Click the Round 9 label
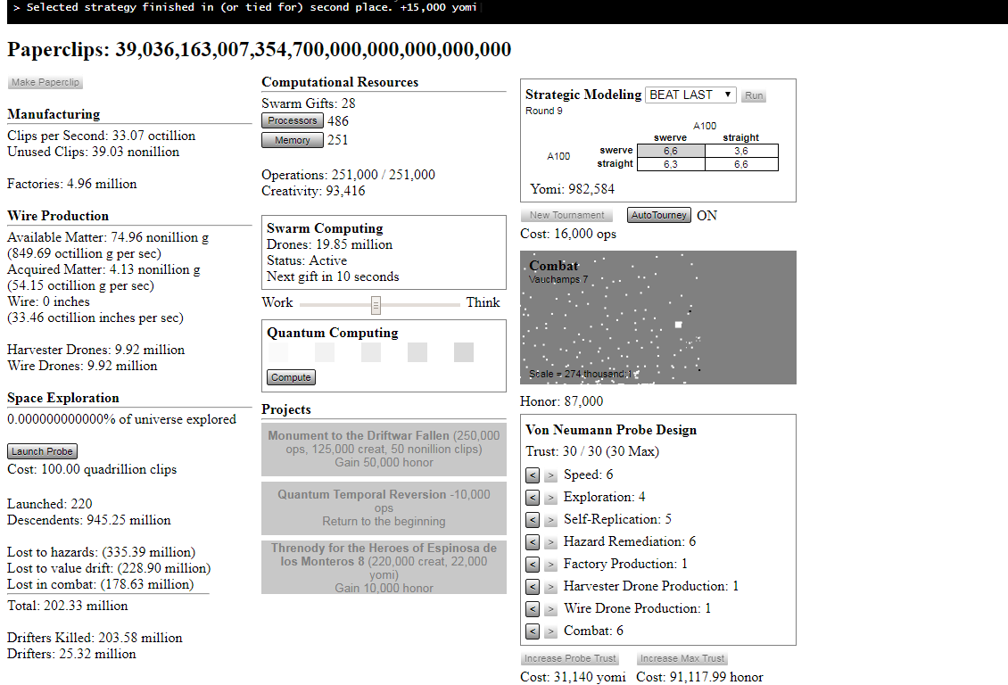 (x=544, y=111)
